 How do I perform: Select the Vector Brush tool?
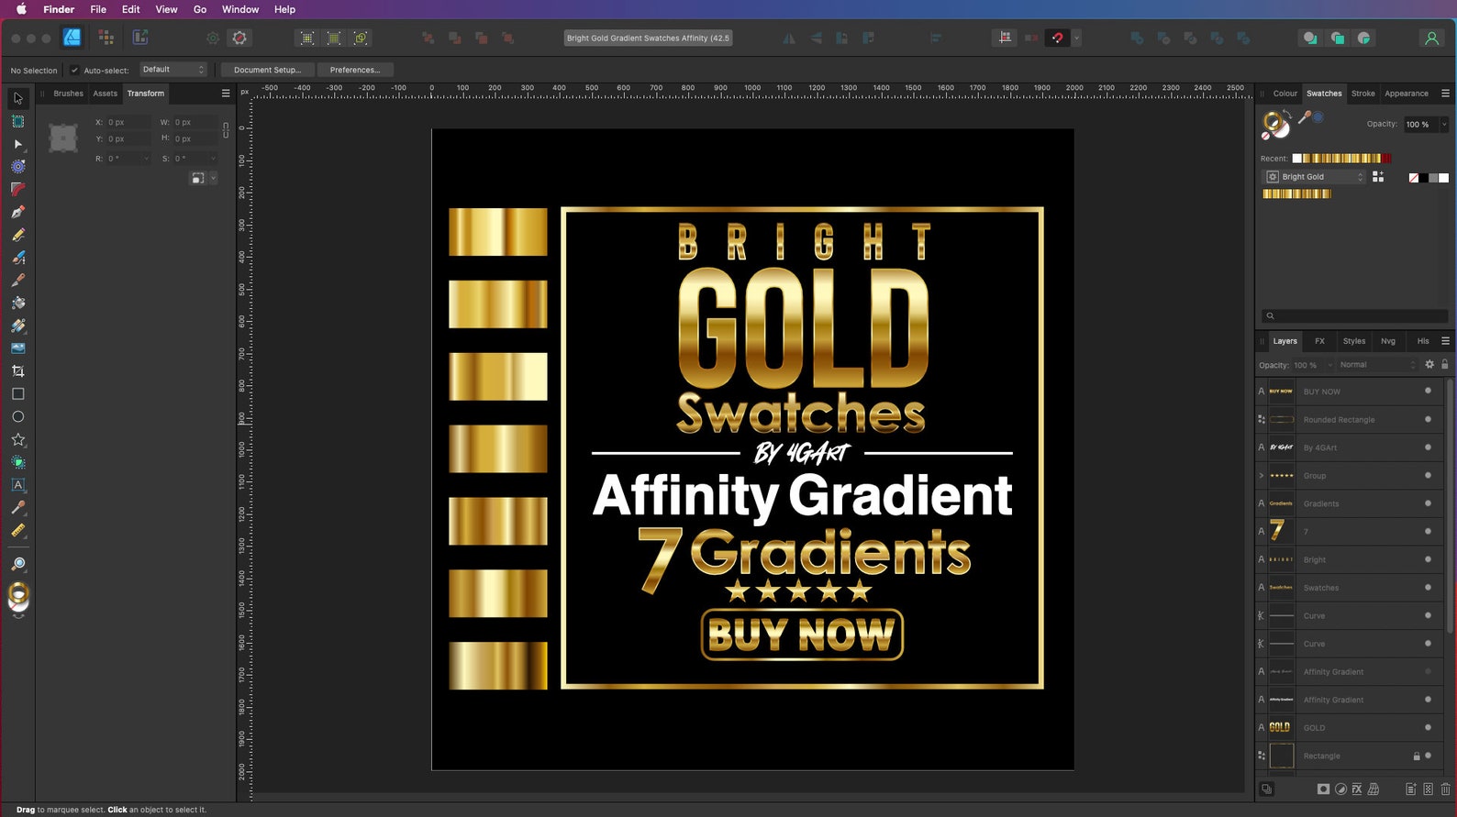coord(17,258)
